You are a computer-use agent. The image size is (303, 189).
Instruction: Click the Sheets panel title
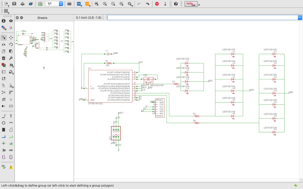42,18
